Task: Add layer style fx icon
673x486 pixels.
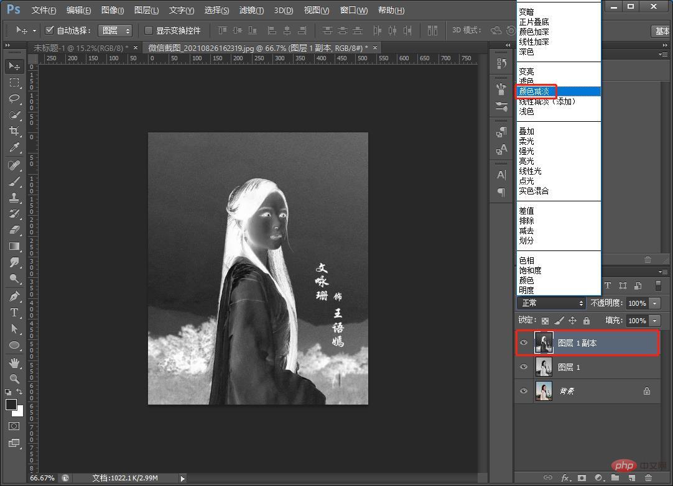Action: (565, 477)
